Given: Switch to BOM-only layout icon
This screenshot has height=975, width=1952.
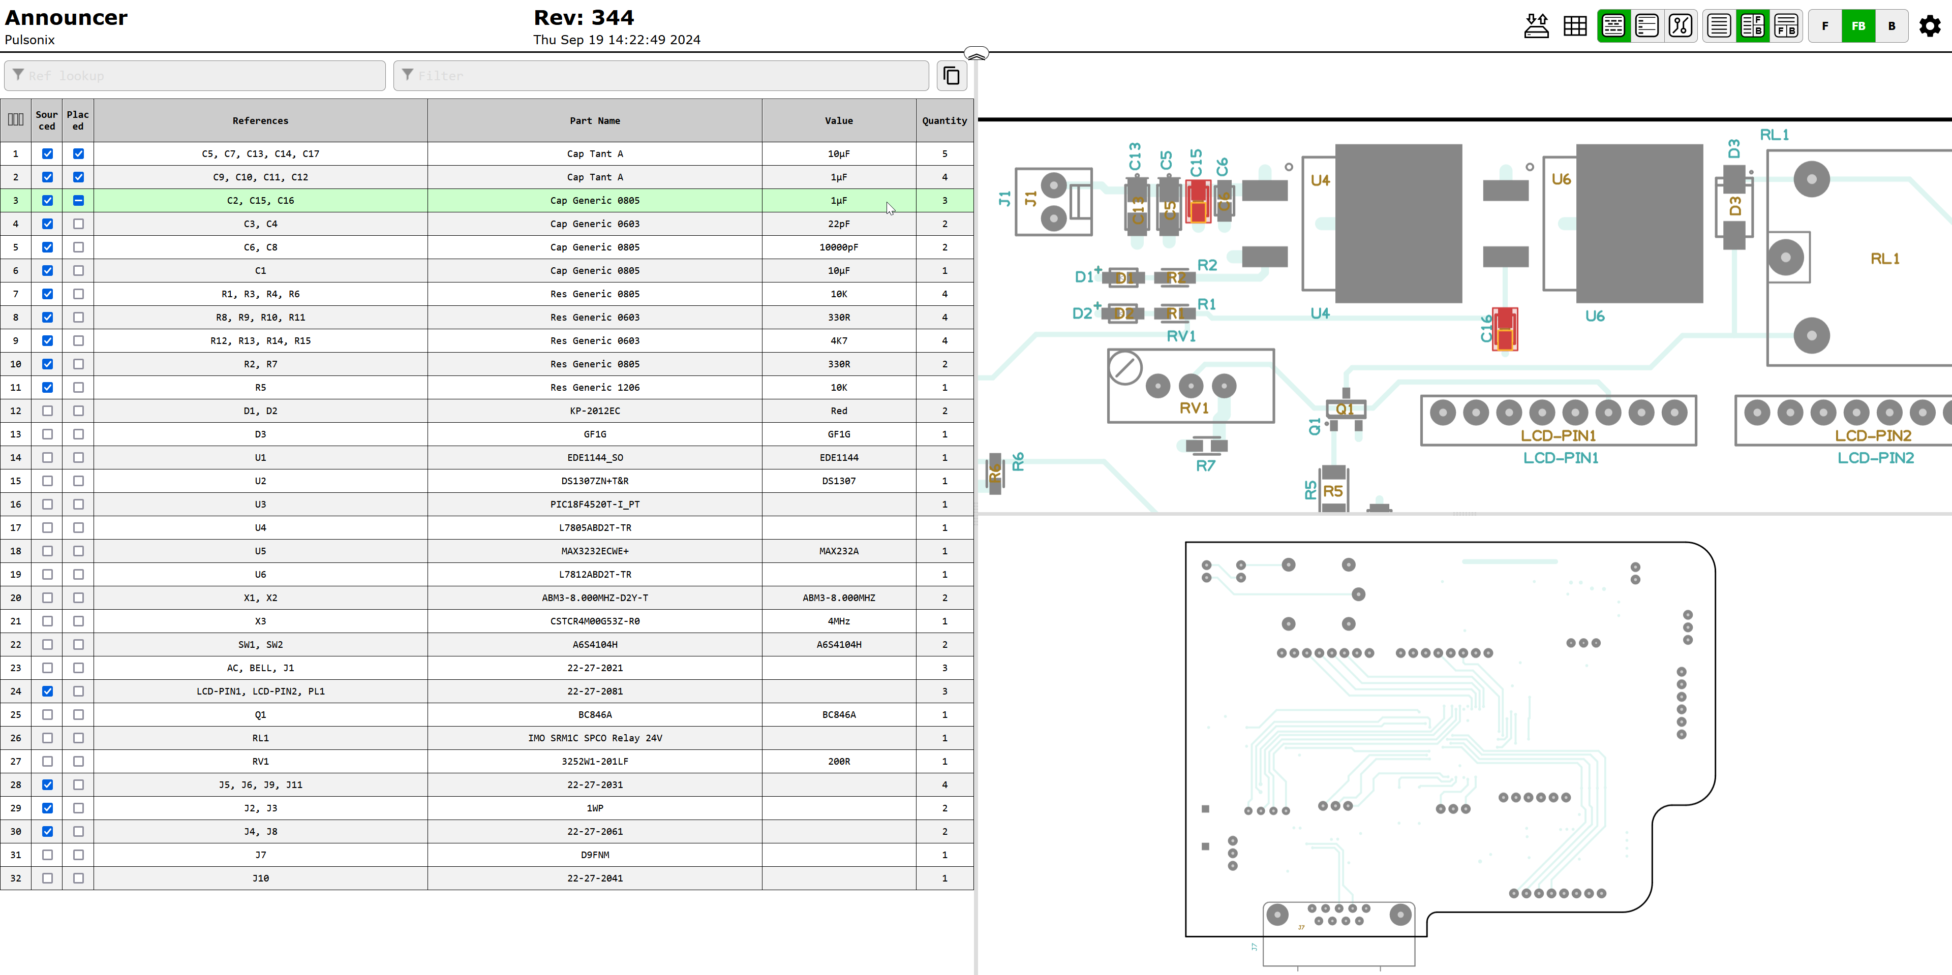Looking at the screenshot, I should click(1719, 26).
